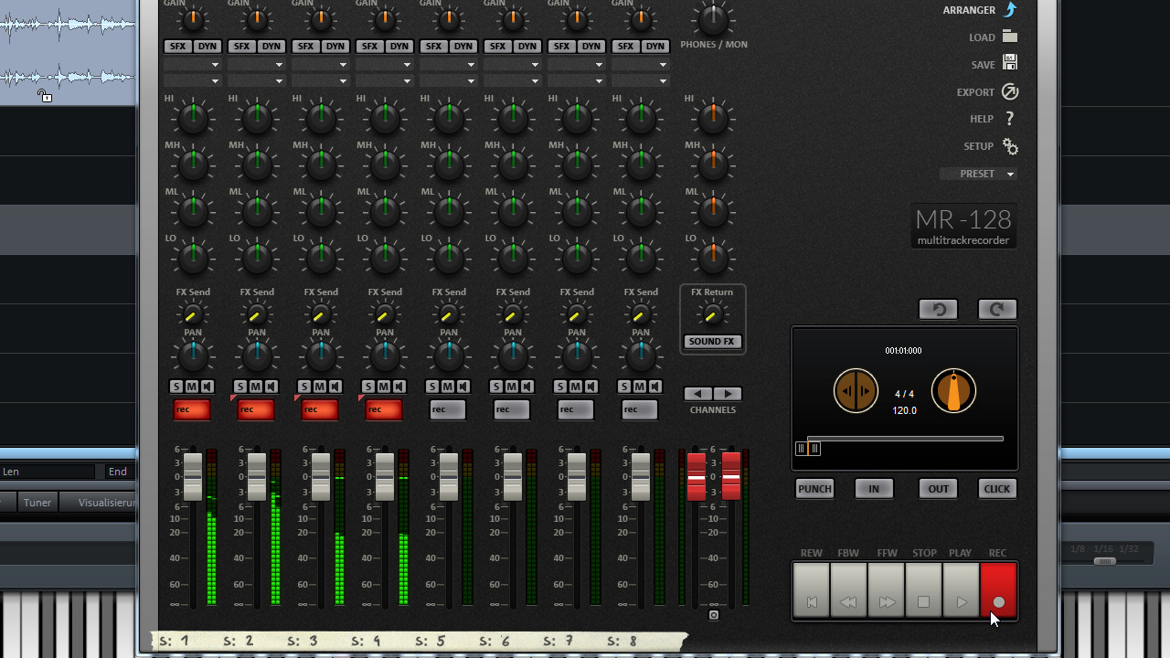The image size is (1170, 658).
Task: Click channel 6 volume fader
Action: (x=512, y=476)
